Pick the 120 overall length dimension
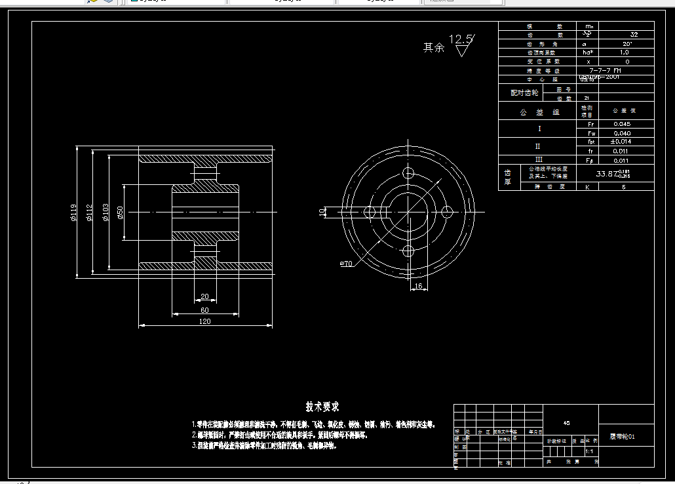 click(205, 321)
